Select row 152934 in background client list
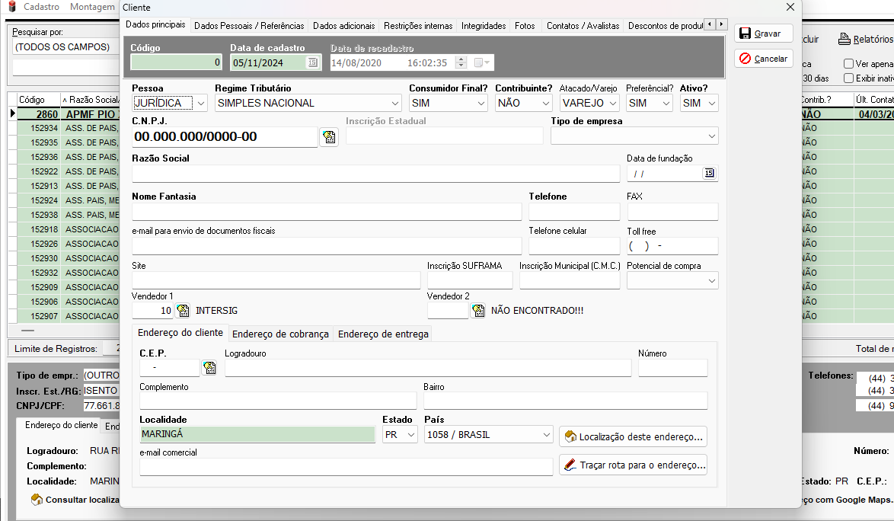 (69, 128)
